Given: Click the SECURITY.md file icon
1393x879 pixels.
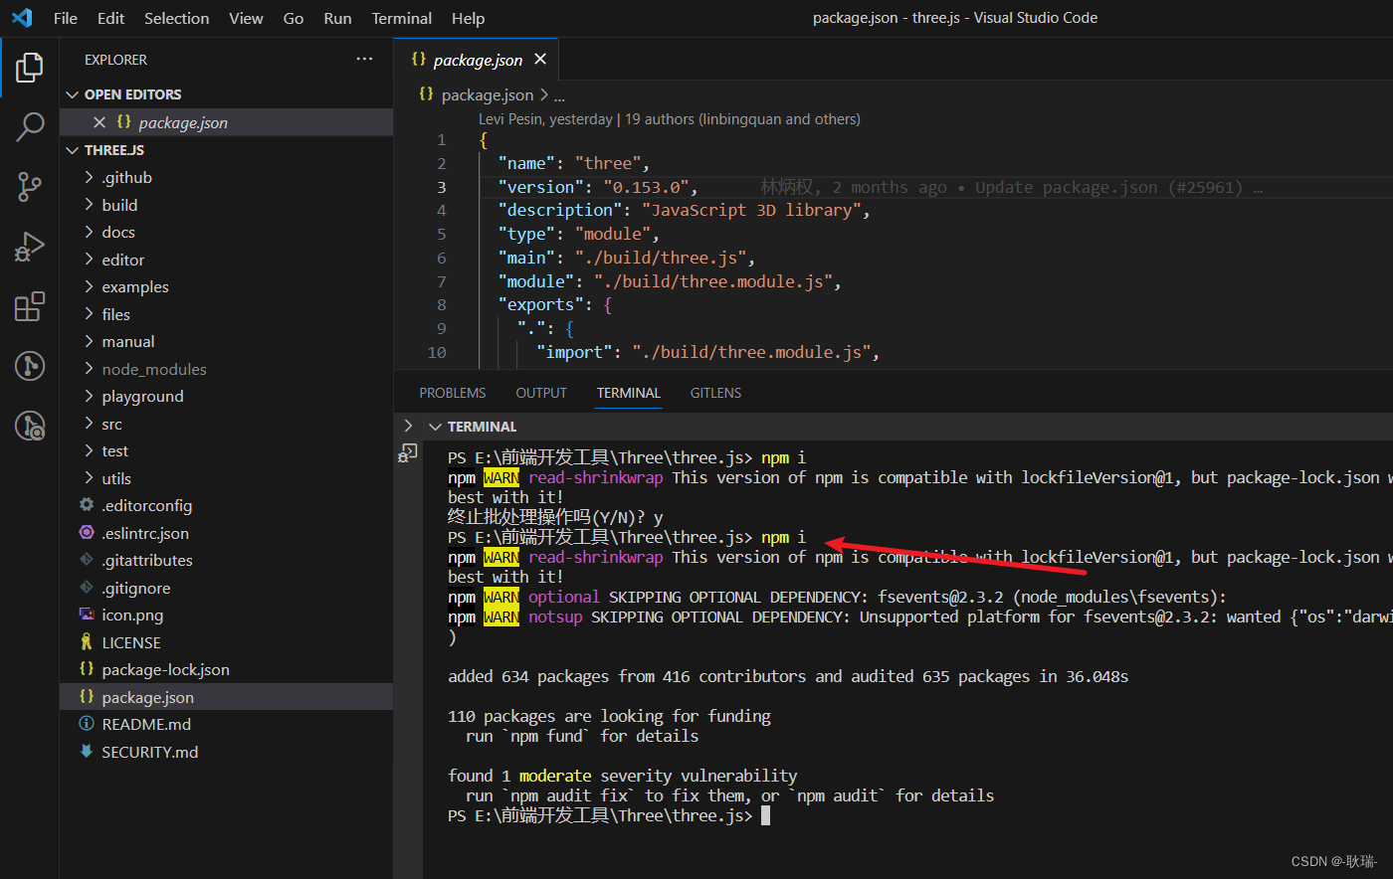Looking at the screenshot, I should tap(87, 752).
